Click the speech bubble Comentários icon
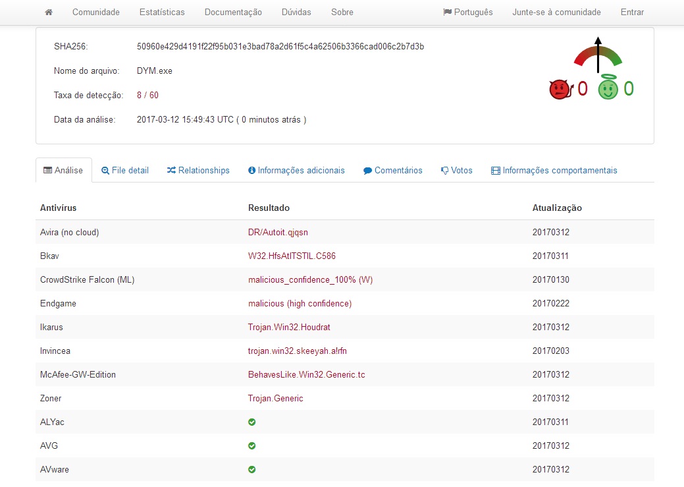Viewport: 684px width, 487px height. pos(368,171)
